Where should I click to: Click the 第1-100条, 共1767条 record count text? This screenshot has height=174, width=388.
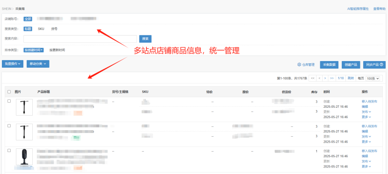(292, 78)
